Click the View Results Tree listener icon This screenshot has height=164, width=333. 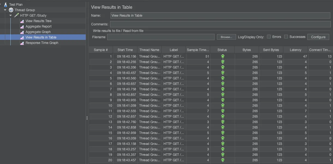point(22,21)
